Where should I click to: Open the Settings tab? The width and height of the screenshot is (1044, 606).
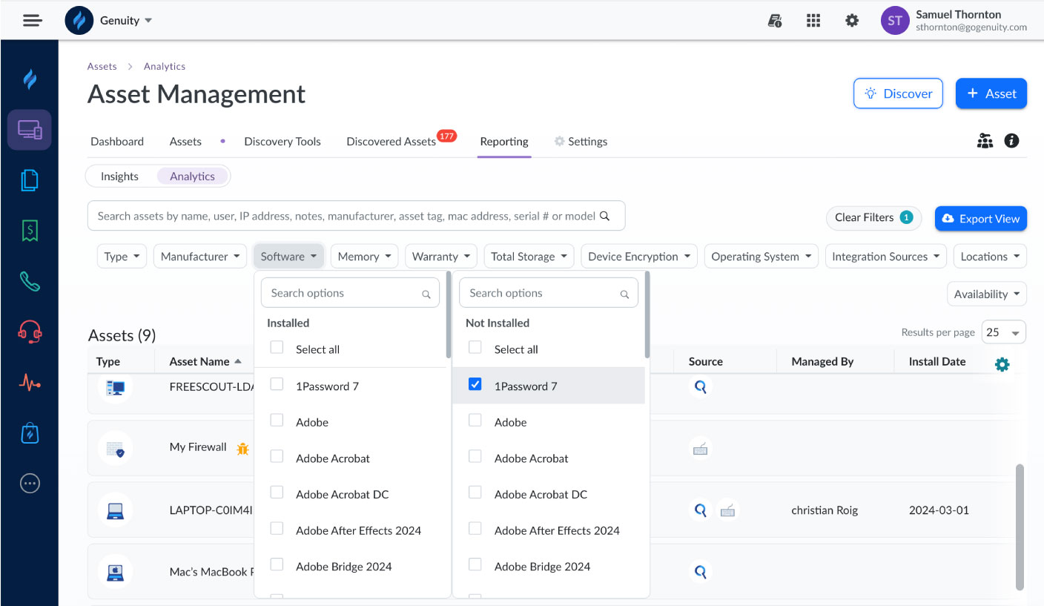(581, 141)
